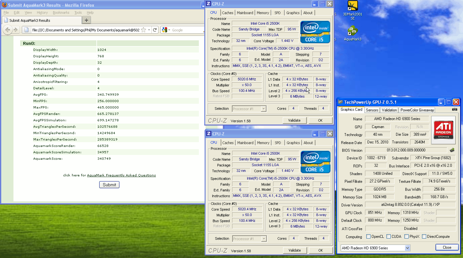Click the Google search engine icon
Screen dimensions: 463x258
click(x=165, y=30)
